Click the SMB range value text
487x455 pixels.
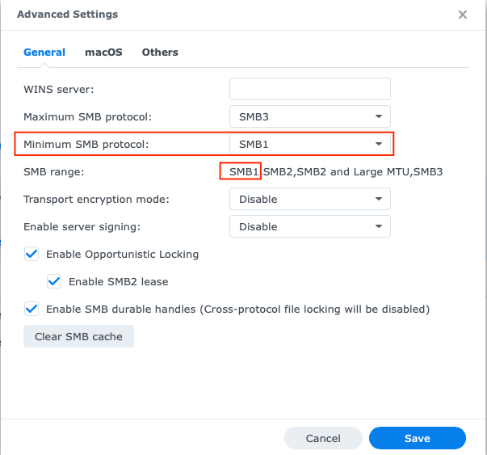click(x=336, y=171)
